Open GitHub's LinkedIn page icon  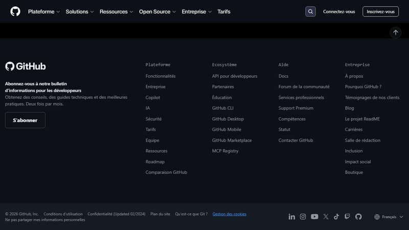point(291,217)
